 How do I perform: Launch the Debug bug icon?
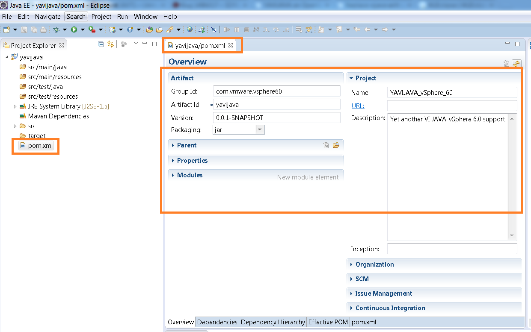click(56, 29)
